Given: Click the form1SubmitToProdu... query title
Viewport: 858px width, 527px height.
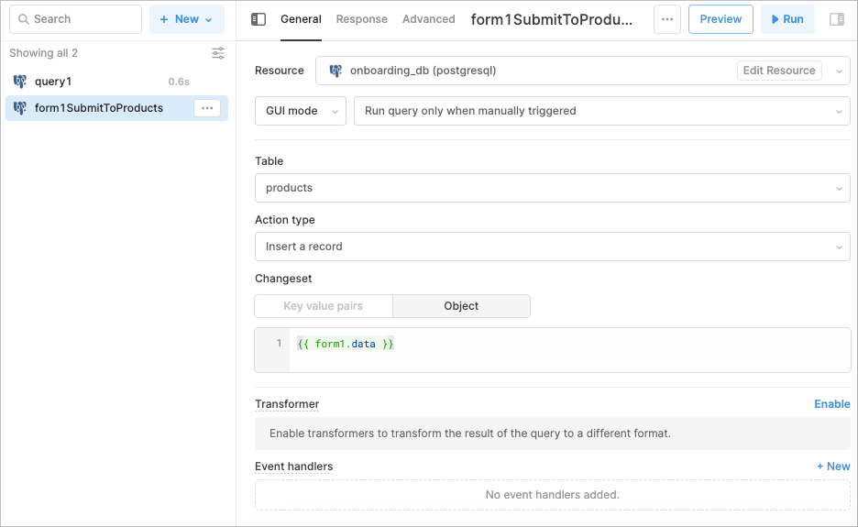Looking at the screenshot, I should coord(552,19).
